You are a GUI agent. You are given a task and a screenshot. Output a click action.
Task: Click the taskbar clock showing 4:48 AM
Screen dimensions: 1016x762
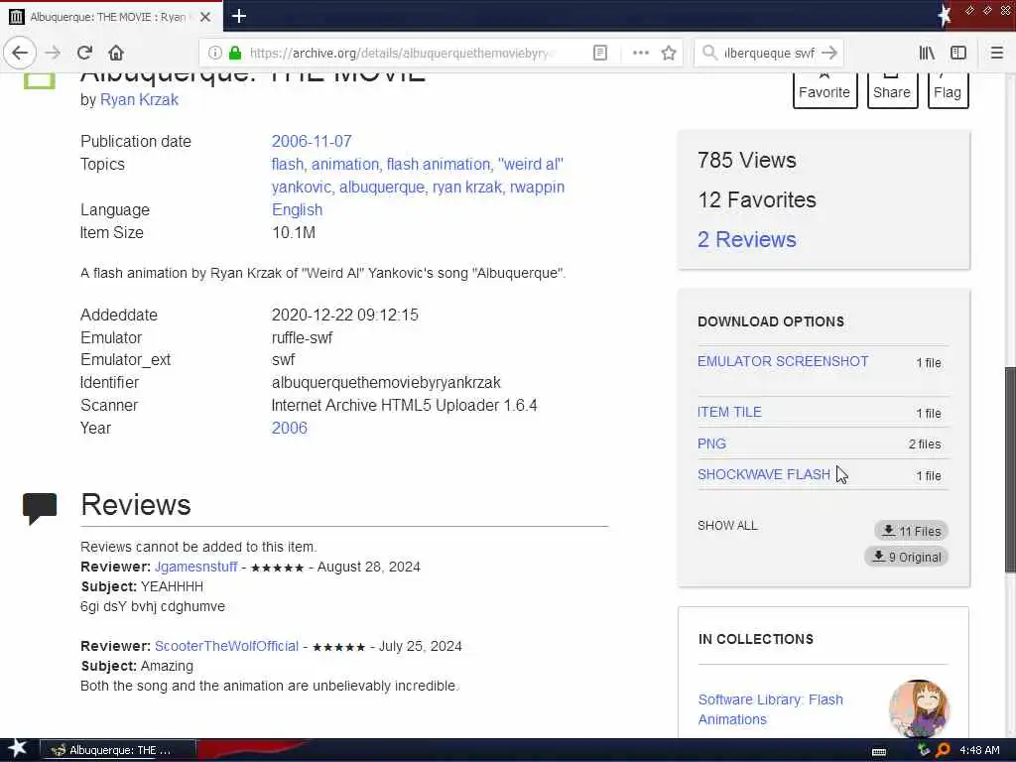979,750
